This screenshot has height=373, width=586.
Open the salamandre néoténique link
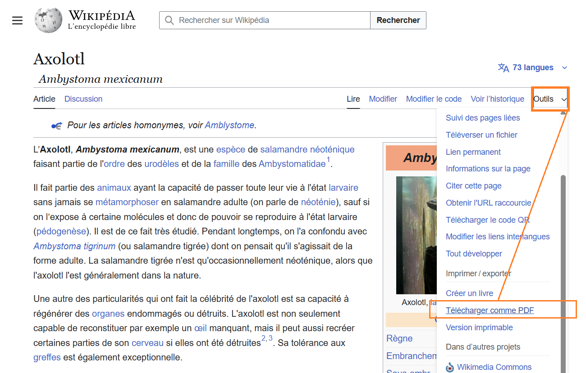coord(307,149)
